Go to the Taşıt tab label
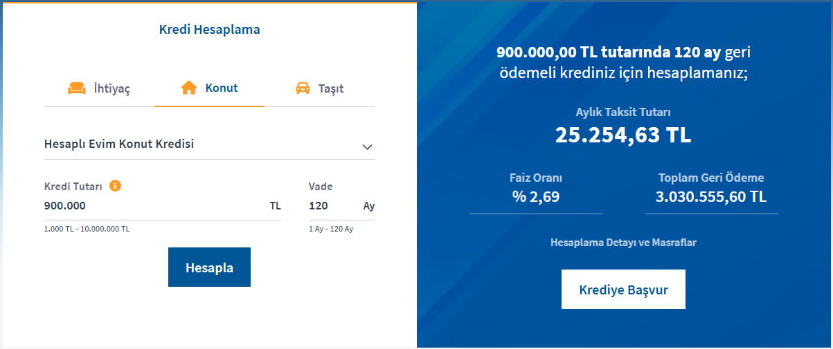The height and width of the screenshot is (349, 833). click(331, 89)
